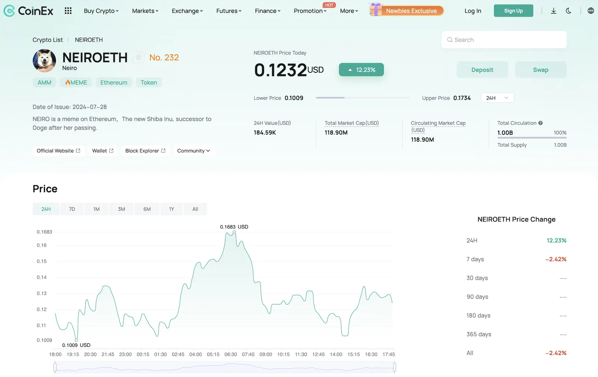Click the left chart range handle
This screenshot has height=377, width=598.
click(55, 367)
